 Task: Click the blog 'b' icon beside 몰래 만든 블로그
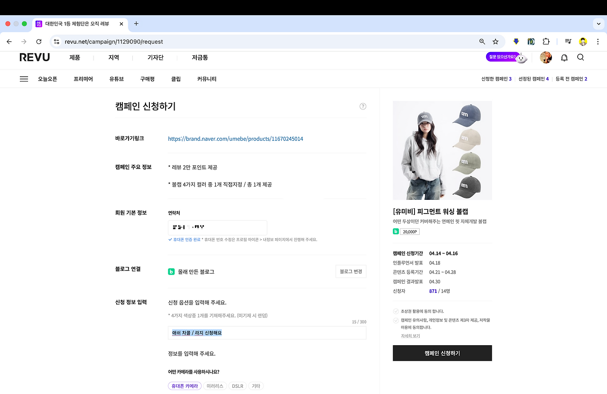171,271
